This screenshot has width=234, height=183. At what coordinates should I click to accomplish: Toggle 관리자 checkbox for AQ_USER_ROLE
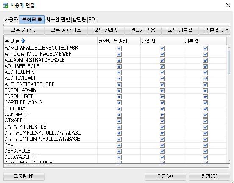point(162,66)
